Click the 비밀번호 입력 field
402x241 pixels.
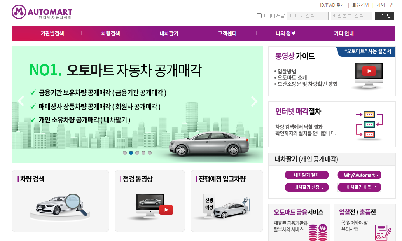[351, 16]
